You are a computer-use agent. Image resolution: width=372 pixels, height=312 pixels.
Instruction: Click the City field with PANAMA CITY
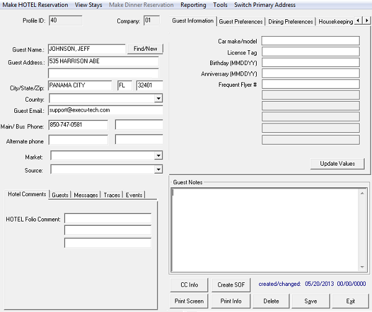[80, 86]
